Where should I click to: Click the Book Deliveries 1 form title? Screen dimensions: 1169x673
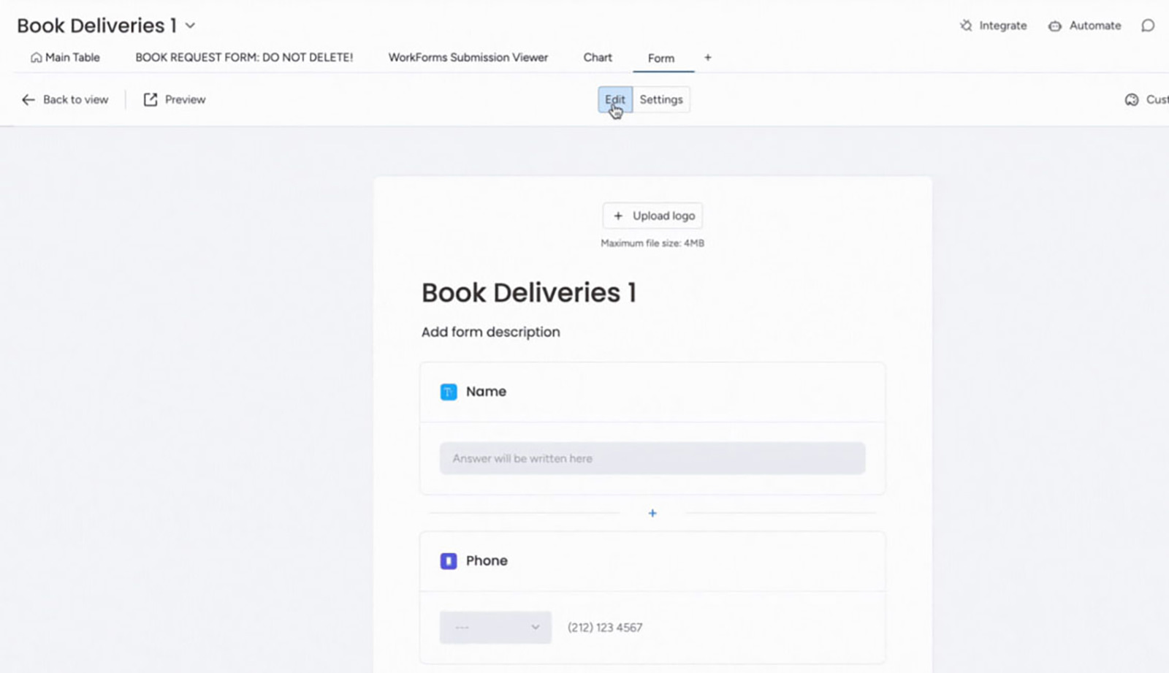[528, 293]
